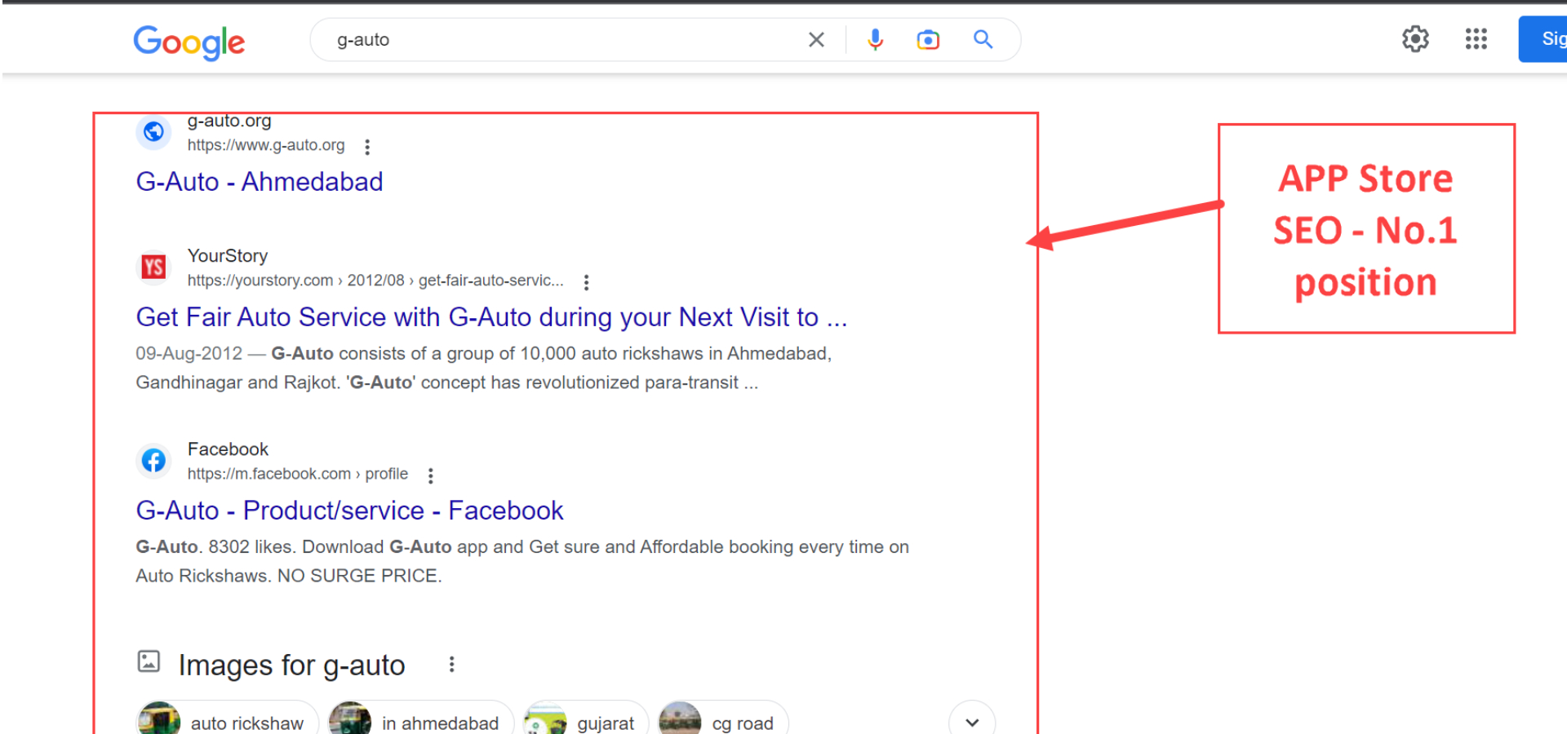Open the Google apps grid
Viewport: 1567px width, 734px height.
coord(1476,38)
